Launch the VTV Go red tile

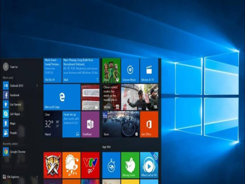coord(90,165)
